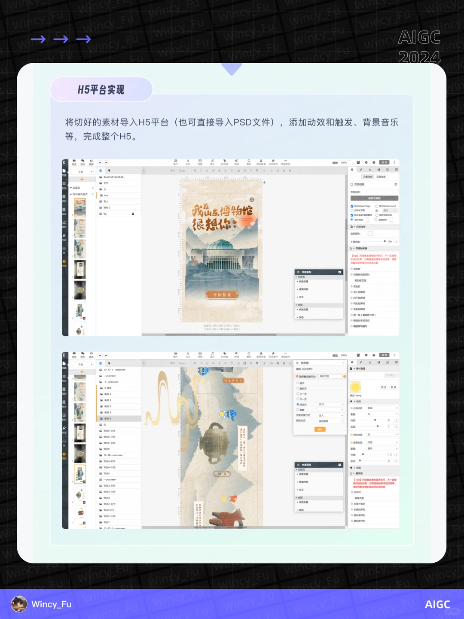Expand 逻辑判断 in top editor quick panel

tap(303, 289)
